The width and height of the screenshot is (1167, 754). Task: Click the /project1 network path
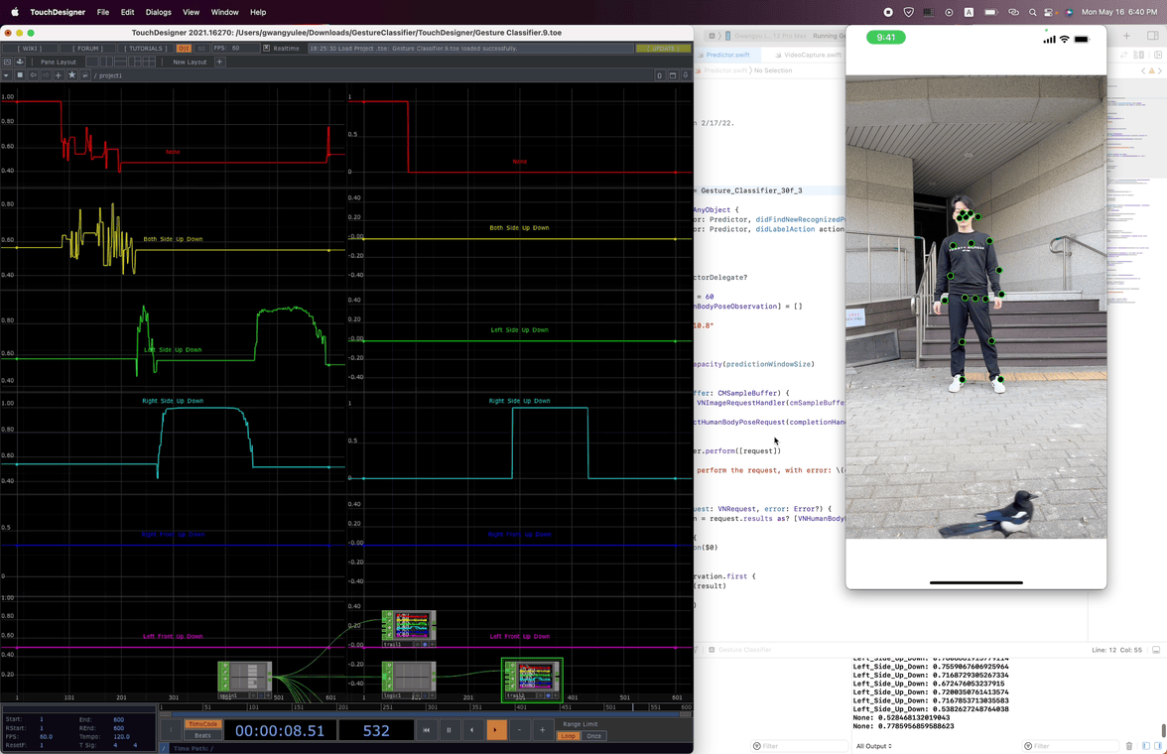click(x=108, y=76)
